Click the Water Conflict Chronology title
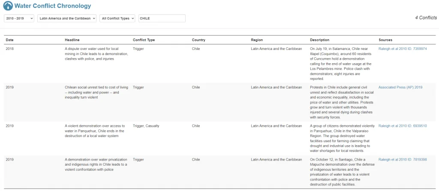Image resolution: width=439 pixels, height=193 pixels. [x=53, y=6]
